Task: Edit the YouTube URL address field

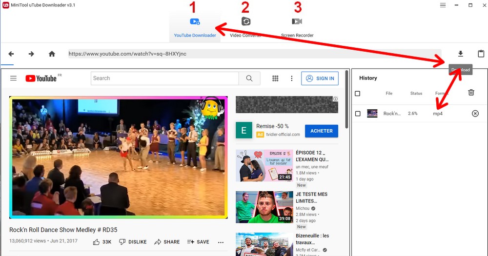Action: tap(255, 54)
